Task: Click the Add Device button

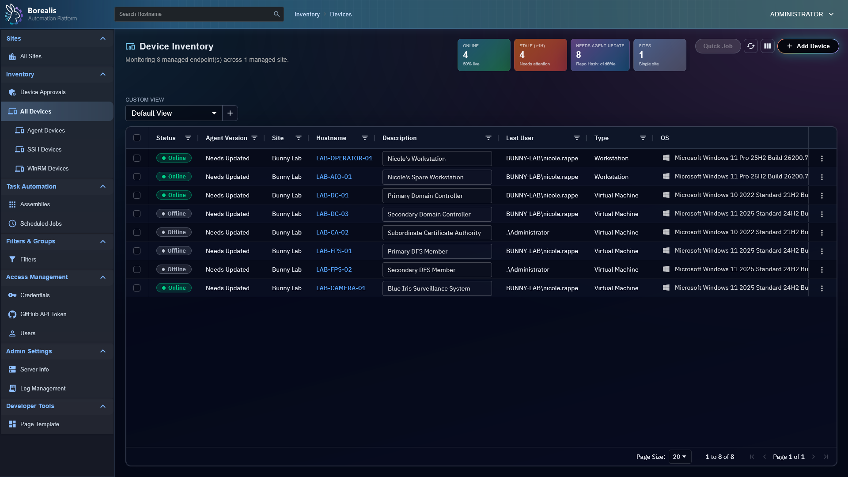Action: click(x=808, y=46)
